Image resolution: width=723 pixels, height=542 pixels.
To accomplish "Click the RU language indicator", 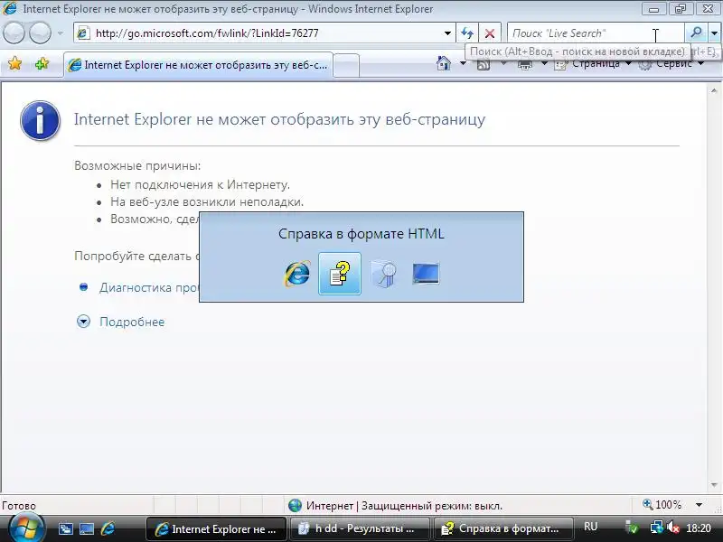I will [x=590, y=527].
